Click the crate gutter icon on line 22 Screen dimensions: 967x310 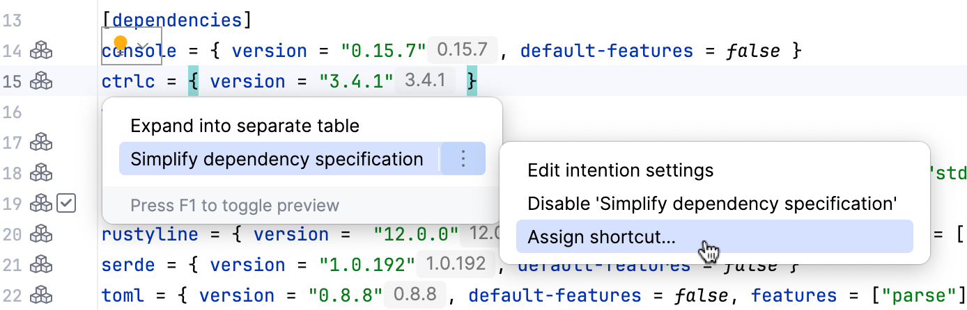pos(41,295)
